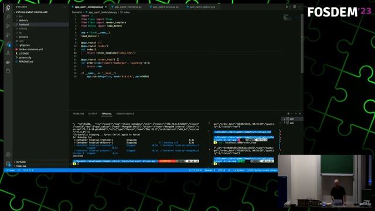Click the editor vertical scrollbar
The height and width of the screenshot is (211, 375).
[302, 43]
